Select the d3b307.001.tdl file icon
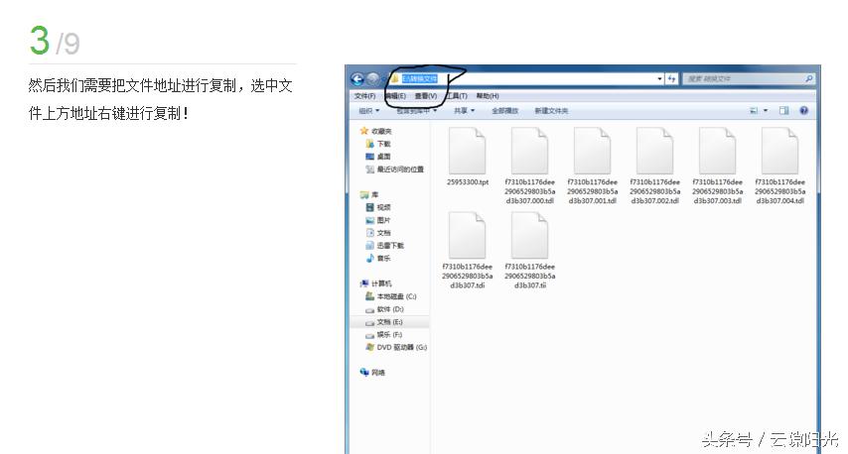Screen dimensions: 848x454 (x=592, y=151)
